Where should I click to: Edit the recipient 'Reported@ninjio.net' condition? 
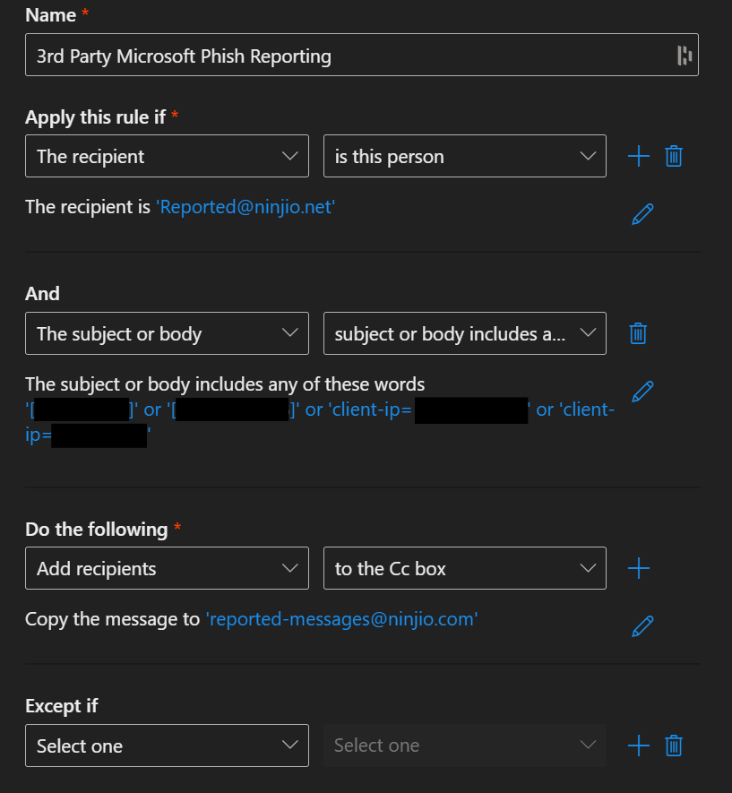[642, 213]
